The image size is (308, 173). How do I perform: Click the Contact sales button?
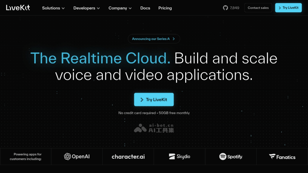tap(258, 8)
